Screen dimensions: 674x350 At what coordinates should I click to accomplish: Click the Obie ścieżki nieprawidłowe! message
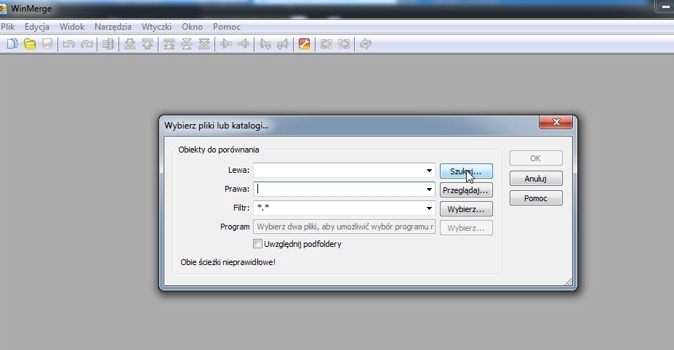(x=228, y=262)
